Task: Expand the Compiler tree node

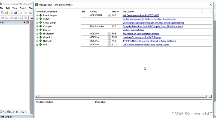Action: [x=37, y=26]
